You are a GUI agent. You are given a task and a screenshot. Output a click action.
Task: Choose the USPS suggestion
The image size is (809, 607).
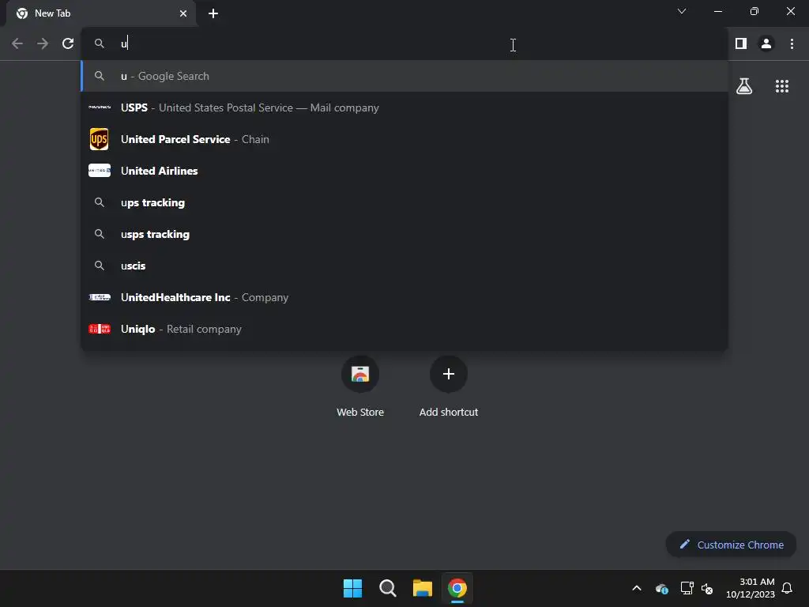tap(404, 107)
